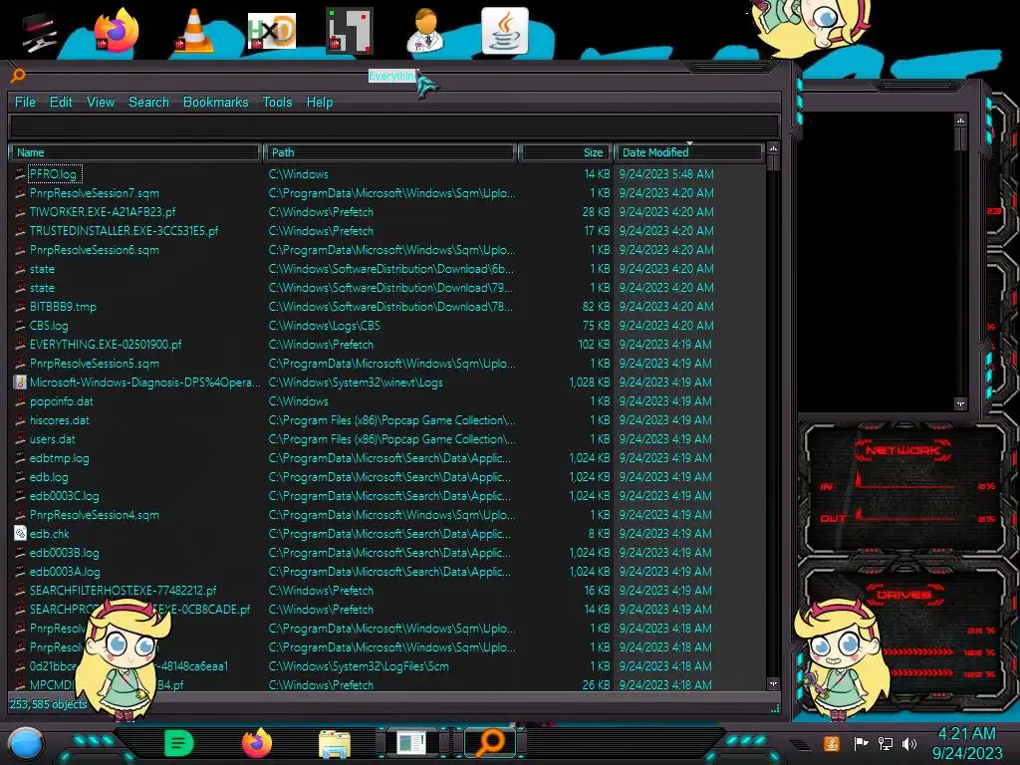The width and height of the screenshot is (1020, 765).
Task: Open the Bookmarks menu
Action: [215, 103]
